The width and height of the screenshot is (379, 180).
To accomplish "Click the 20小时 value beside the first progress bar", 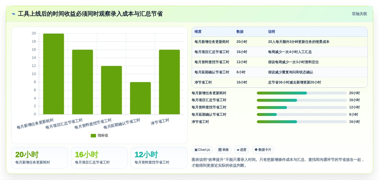I will click(354, 93).
